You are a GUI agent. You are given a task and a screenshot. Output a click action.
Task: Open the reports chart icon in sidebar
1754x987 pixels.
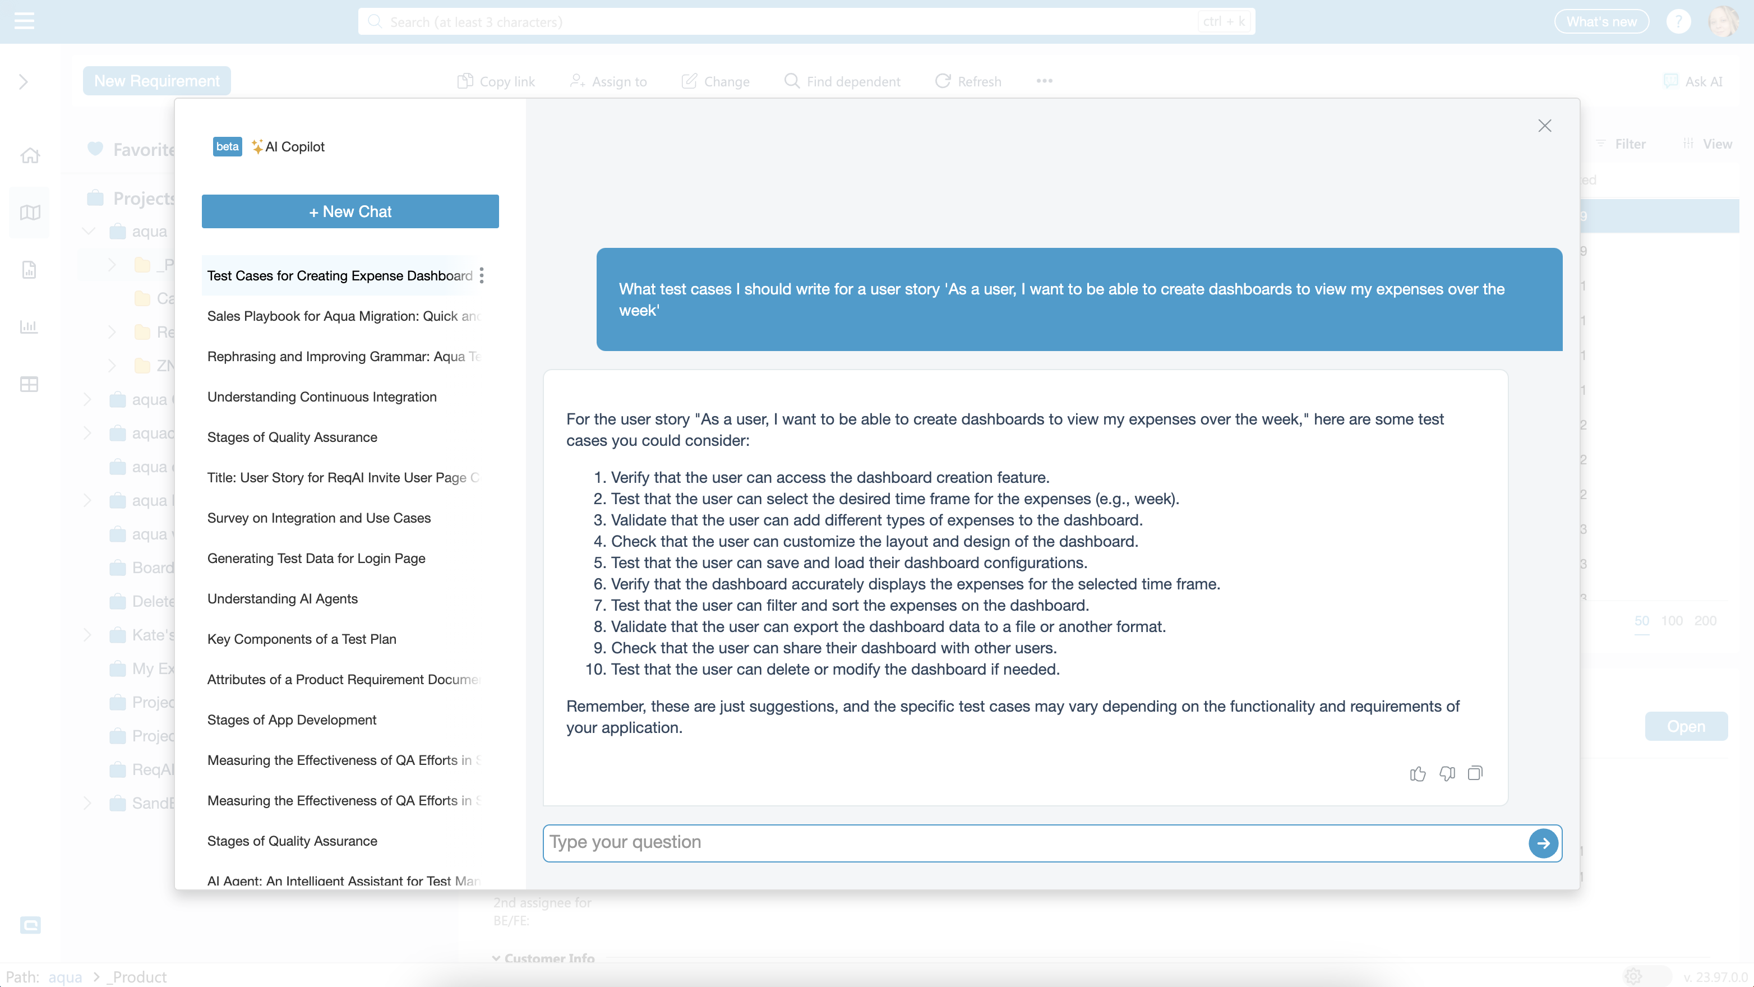pos(29,327)
